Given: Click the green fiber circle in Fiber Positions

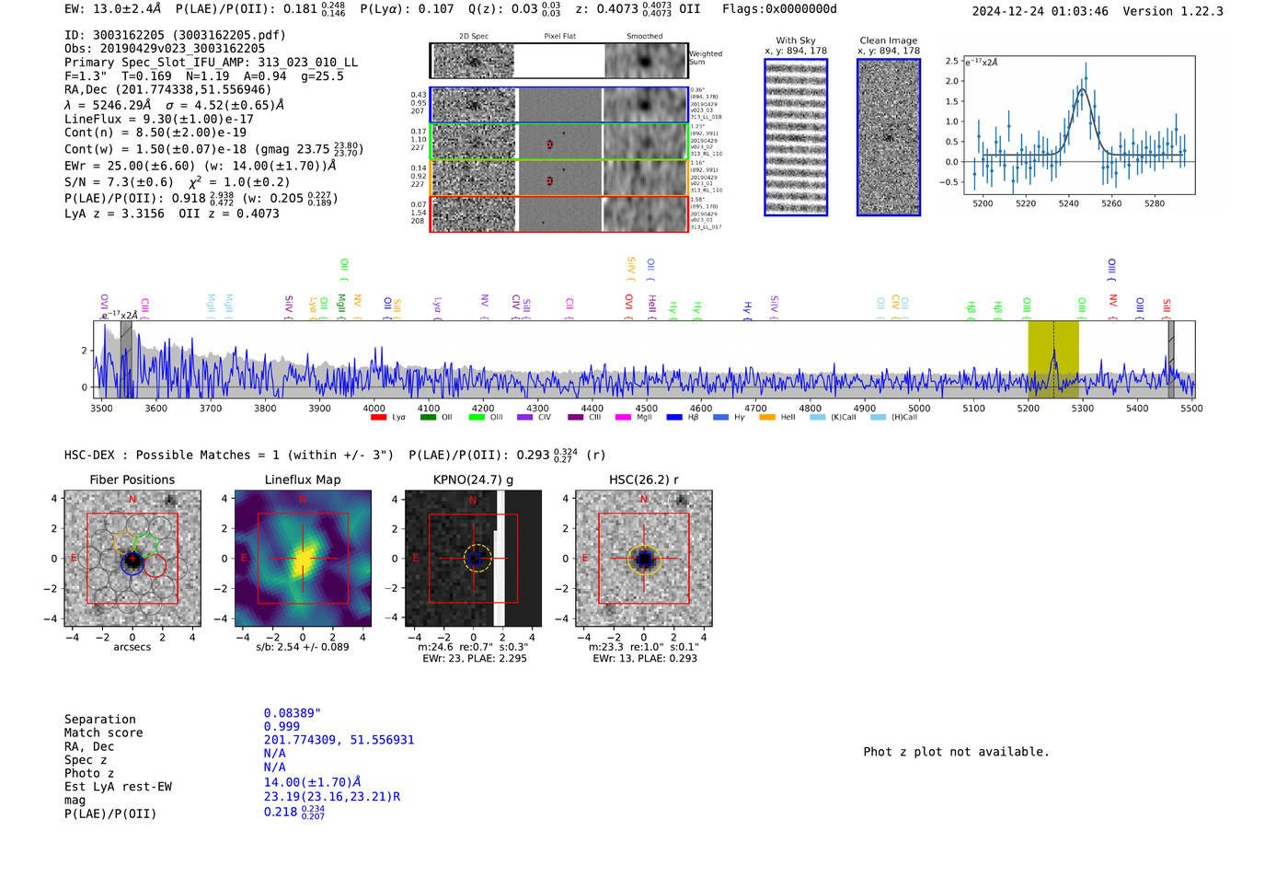Looking at the screenshot, I should (145, 545).
